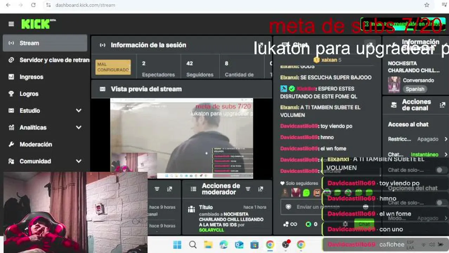449x253 pixels.
Task: Insert the green blob emote
Action: point(306,193)
